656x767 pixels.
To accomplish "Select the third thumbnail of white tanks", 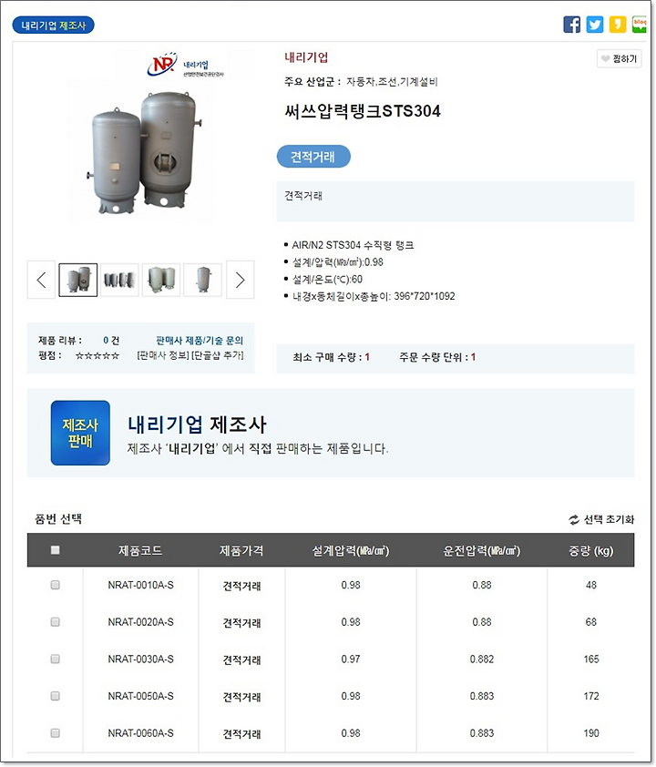I will 161,280.
